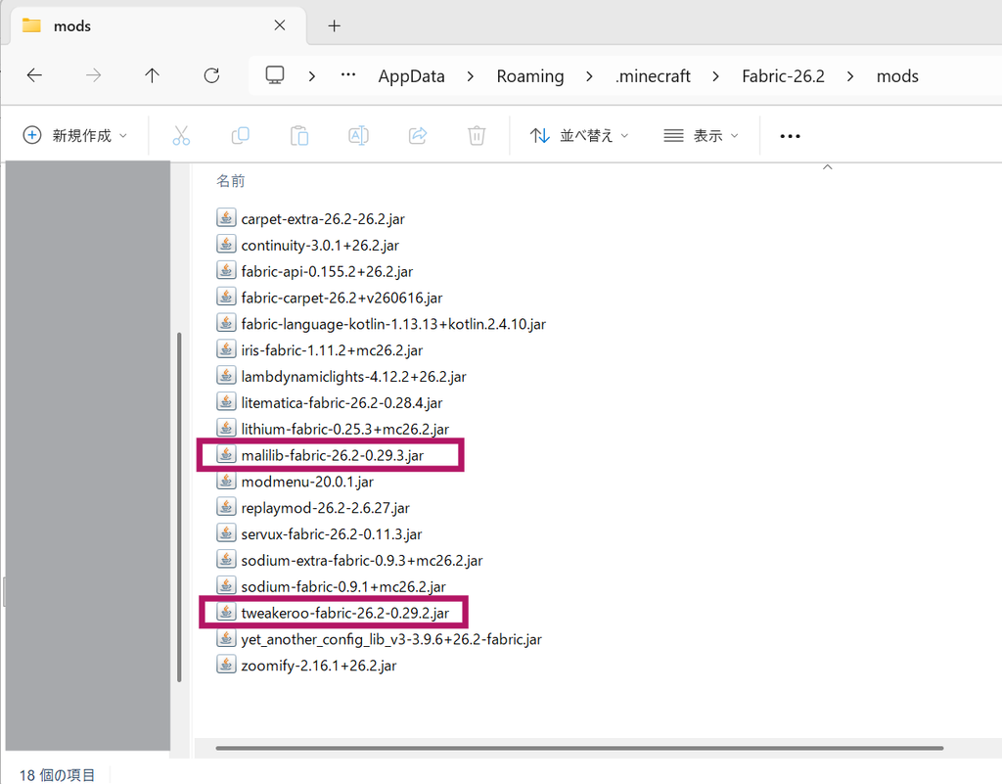Go to .minecraft in the breadcrumb
Screen dimensions: 1002x784
[x=653, y=76]
